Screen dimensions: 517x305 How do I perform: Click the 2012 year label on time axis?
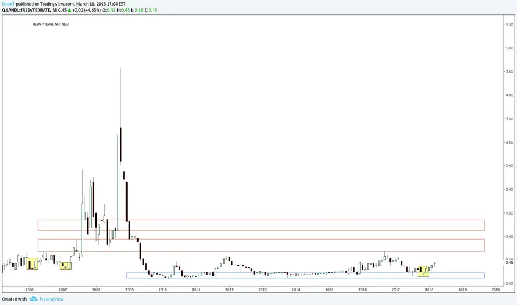point(229,290)
